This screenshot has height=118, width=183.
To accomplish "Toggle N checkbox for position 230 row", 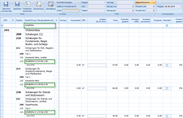I will click(x=56, y=94).
